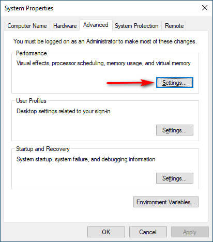Switch to the Computer Name tab
The width and height of the screenshot is (213, 242).
click(27, 26)
